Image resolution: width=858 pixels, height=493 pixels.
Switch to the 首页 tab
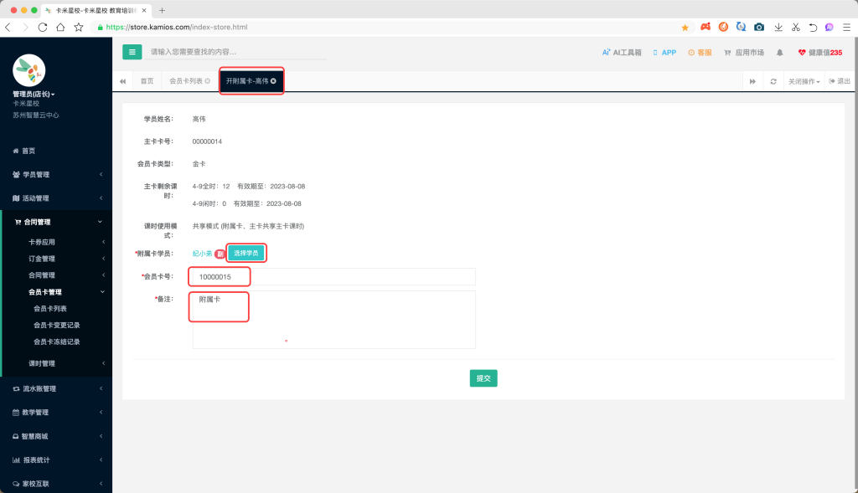(147, 81)
